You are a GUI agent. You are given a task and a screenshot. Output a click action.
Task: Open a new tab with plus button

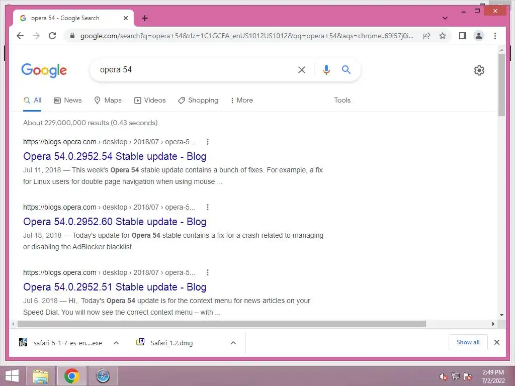(x=144, y=18)
